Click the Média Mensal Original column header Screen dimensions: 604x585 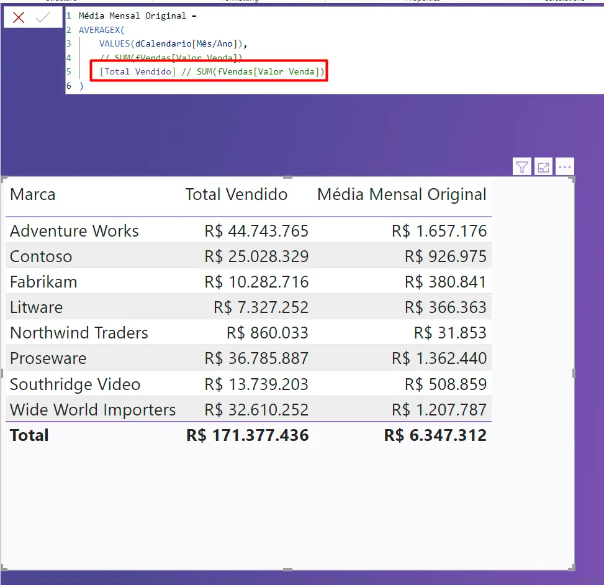pyautogui.click(x=402, y=194)
